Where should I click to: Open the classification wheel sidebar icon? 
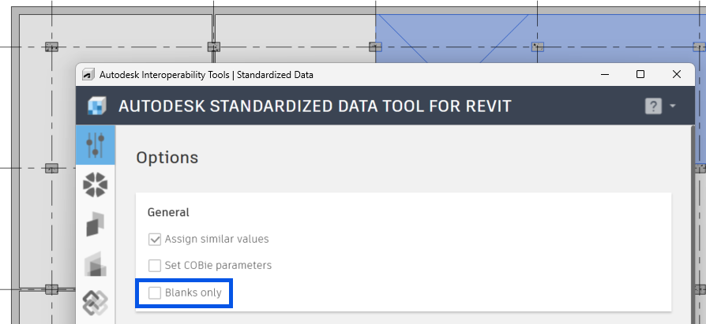point(95,184)
